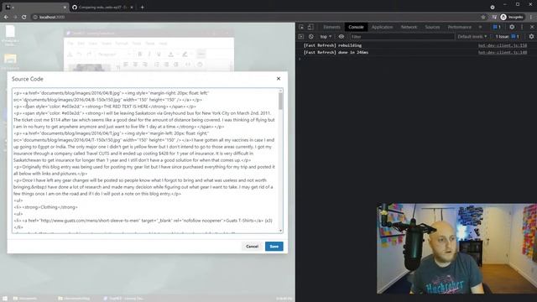Screen dimensions: 537x302
Task: Toggle the device toolbar icon in DevTools
Action: 310,27
